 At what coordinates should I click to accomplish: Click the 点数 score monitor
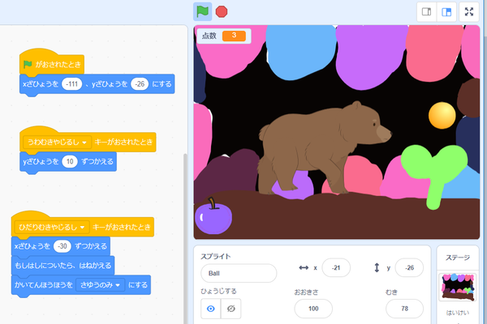point(224,36)
